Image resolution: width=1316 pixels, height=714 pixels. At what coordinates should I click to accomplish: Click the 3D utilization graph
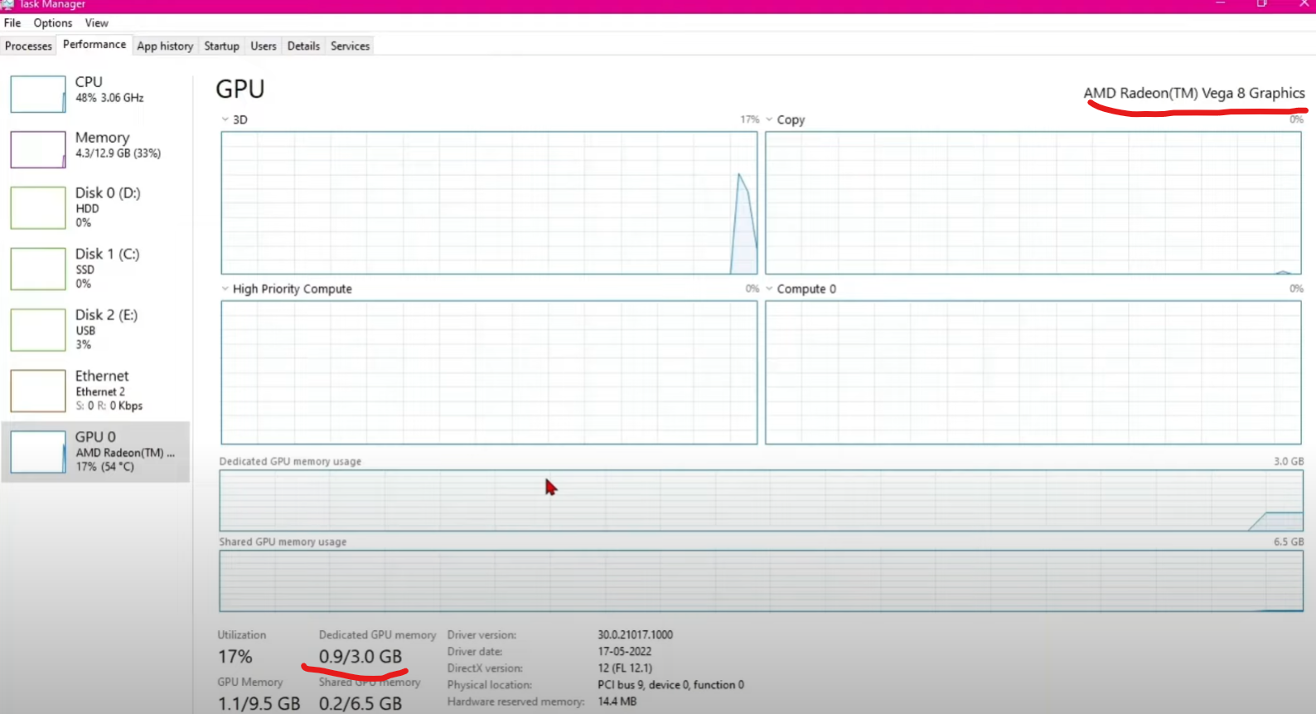pyautogui.click(x=489, y=203)
